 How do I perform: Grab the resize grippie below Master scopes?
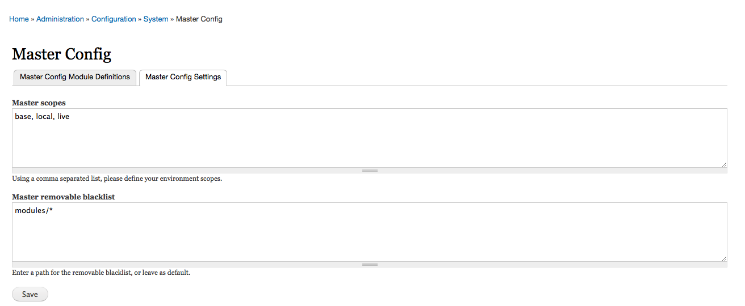(370, 170)
